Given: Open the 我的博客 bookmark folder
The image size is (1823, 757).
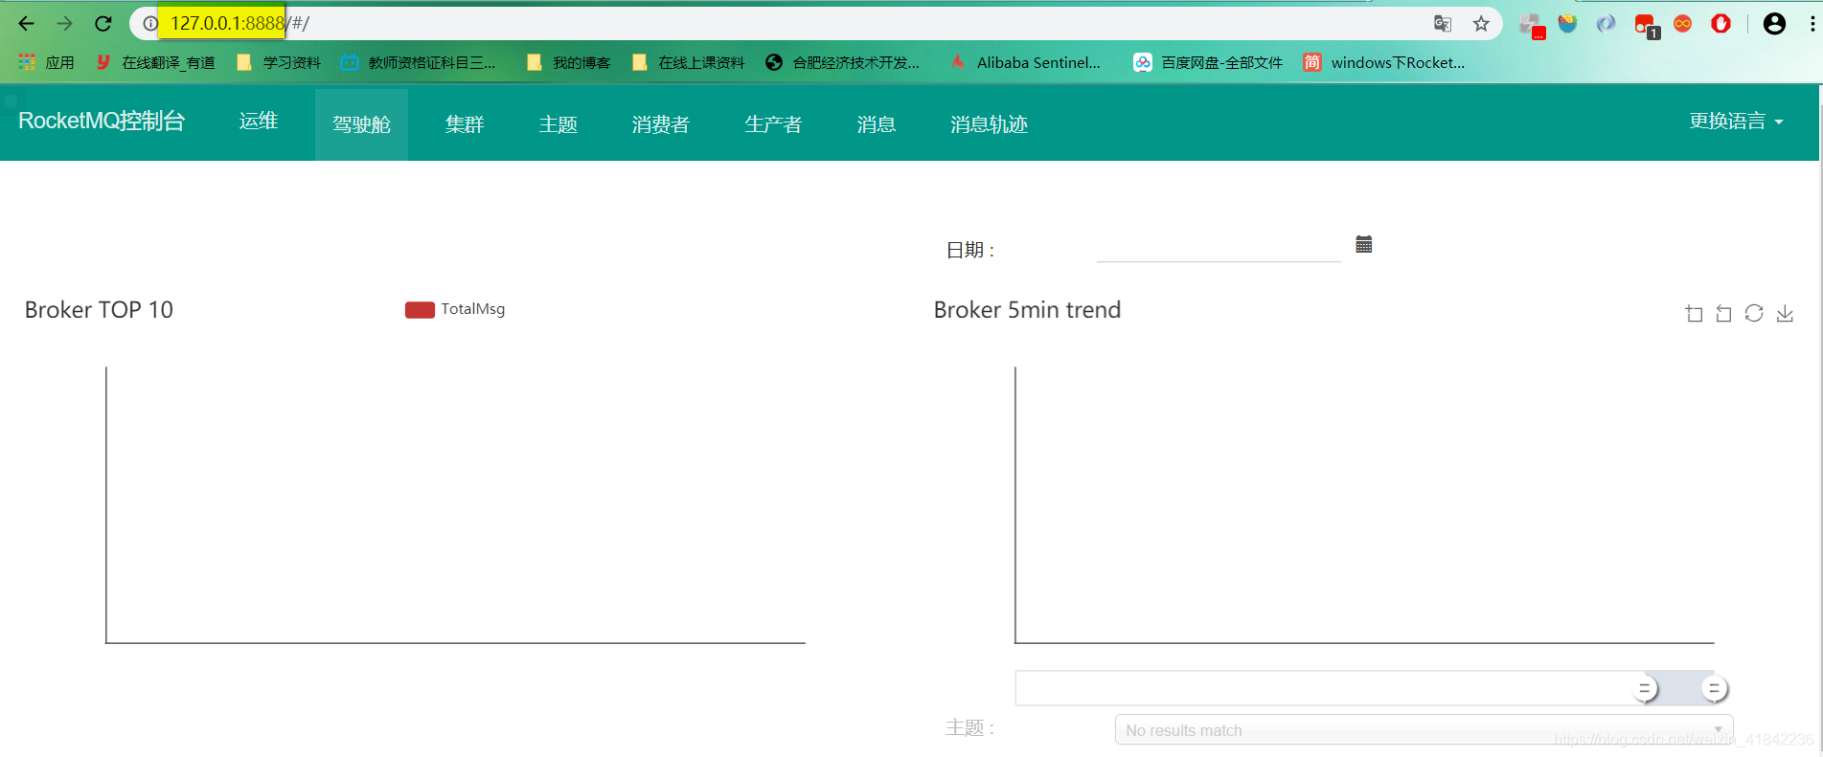Looking at the screenshot, I should click(x=568, y=62).
